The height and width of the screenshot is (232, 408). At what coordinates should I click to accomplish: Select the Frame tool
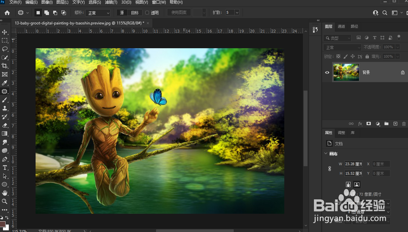[5, 74]
